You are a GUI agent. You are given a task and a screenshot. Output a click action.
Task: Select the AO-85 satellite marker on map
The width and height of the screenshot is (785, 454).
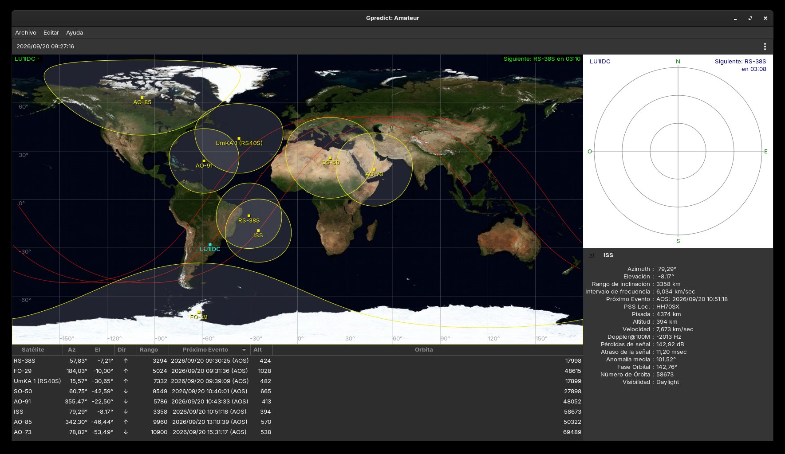click(x=142, y=98)
